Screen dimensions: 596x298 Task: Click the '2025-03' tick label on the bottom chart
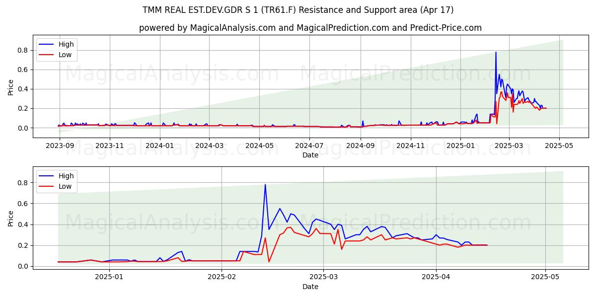point(323,277)
